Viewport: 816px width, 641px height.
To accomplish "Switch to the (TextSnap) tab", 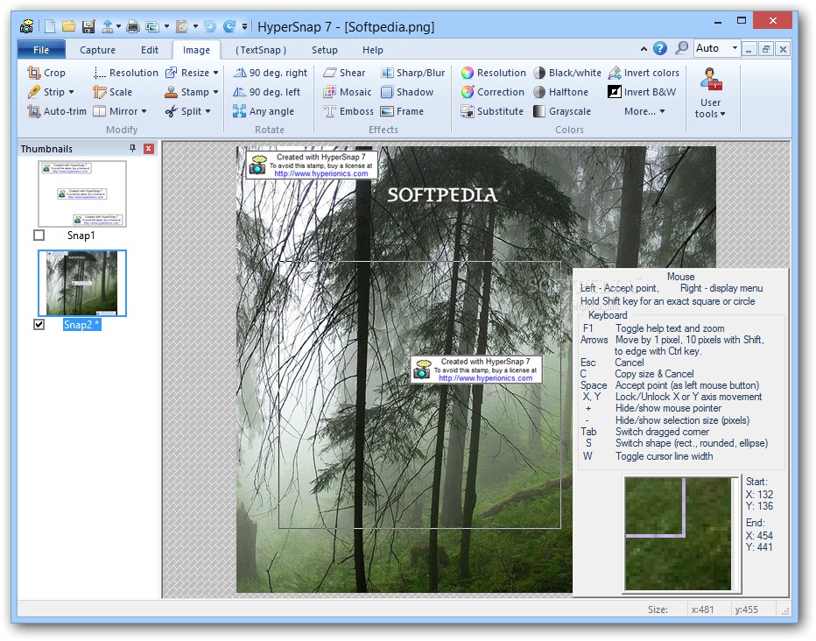I will [261, 50].
